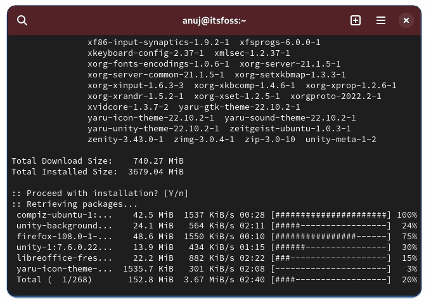This screenshot has height=302, width=431.
Task: Click xf86-input-synaptics-1.9.2-1 package name
Action: (x=158, y=42)
